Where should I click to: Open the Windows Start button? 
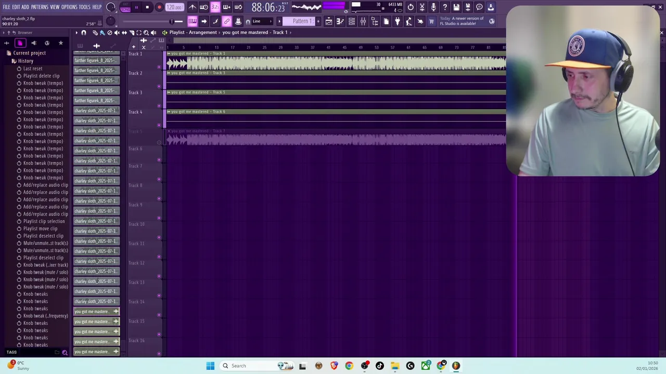click(x=210, y=366)
